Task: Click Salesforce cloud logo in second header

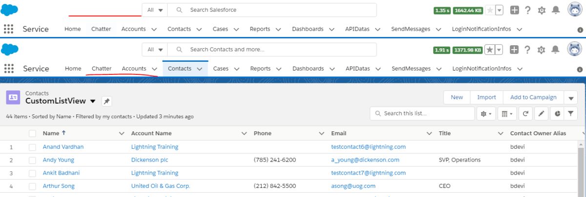Action: click(10, 49)
